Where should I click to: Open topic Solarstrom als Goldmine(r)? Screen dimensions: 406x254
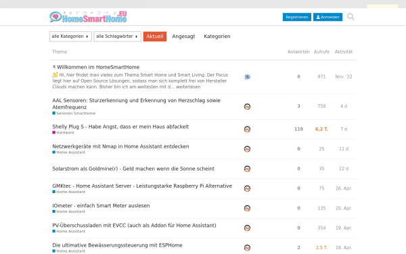coord(133,169)
